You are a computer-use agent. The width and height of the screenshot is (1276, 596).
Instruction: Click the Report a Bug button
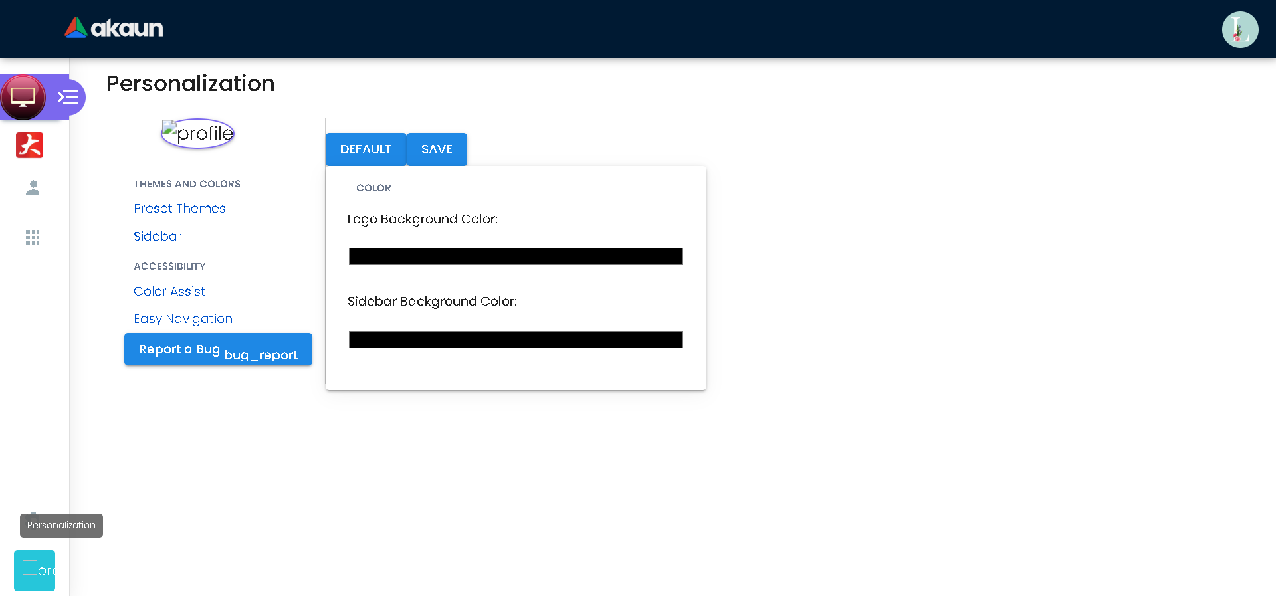[218, 349]
